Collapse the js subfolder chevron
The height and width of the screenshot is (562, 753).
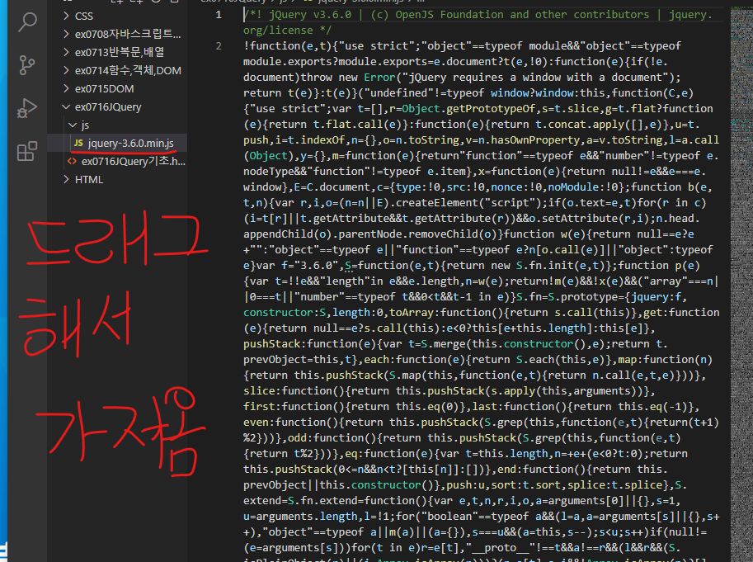coord(73,125)
